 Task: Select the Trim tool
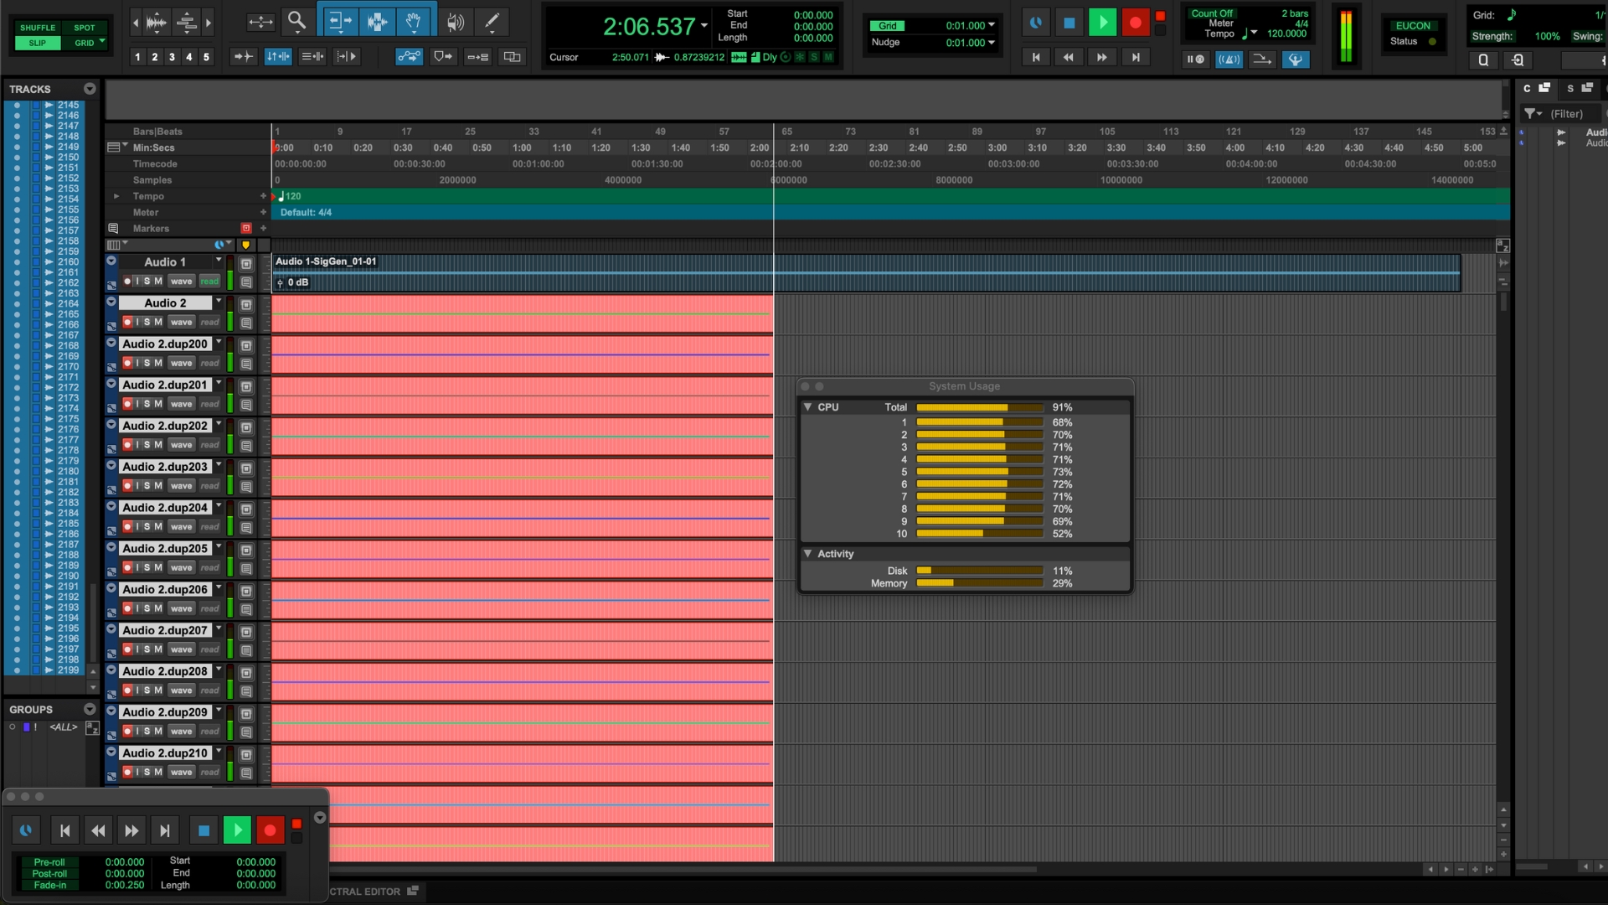[339, 22]
